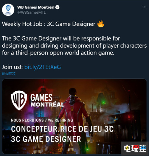Viewport: 149px width, 156px height.
Task: Open the bit.ly/2TEtXeG link
Action: click(x=43, y=67)
